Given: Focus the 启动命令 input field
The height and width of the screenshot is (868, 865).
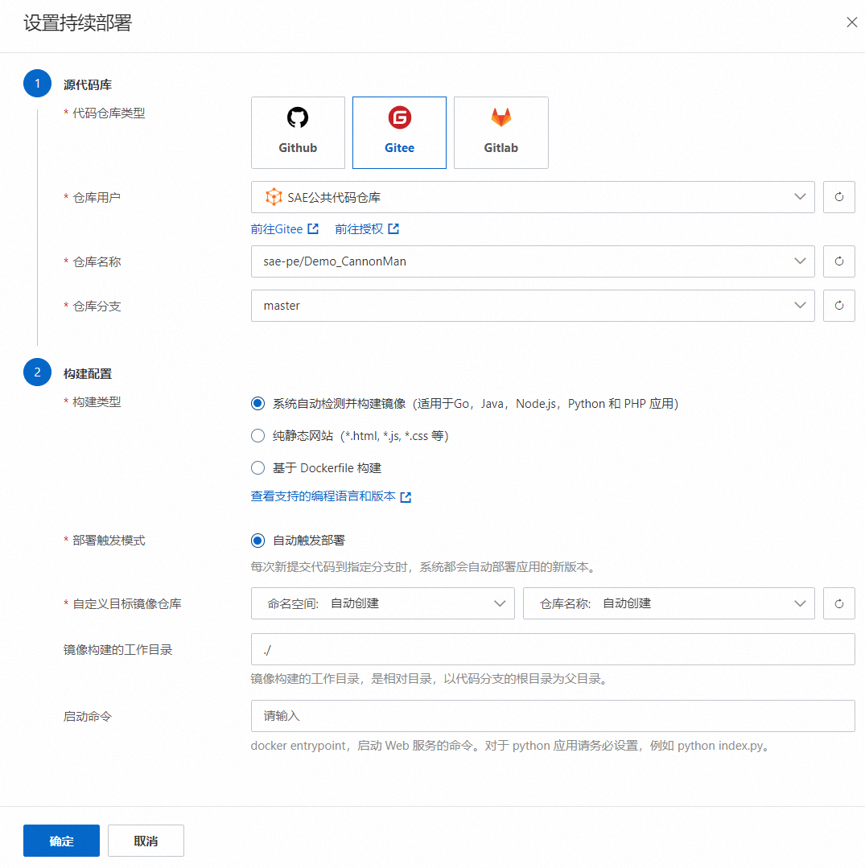Looking at the screenshot, I should 553,716.
